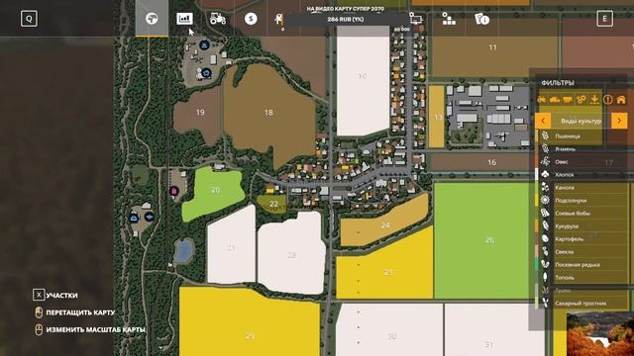The height and width of the screenshot is (356, 634).
Task: Toggle the tractor vehicles filter icon
Action: pyautogui.click(x=542, y=99)
